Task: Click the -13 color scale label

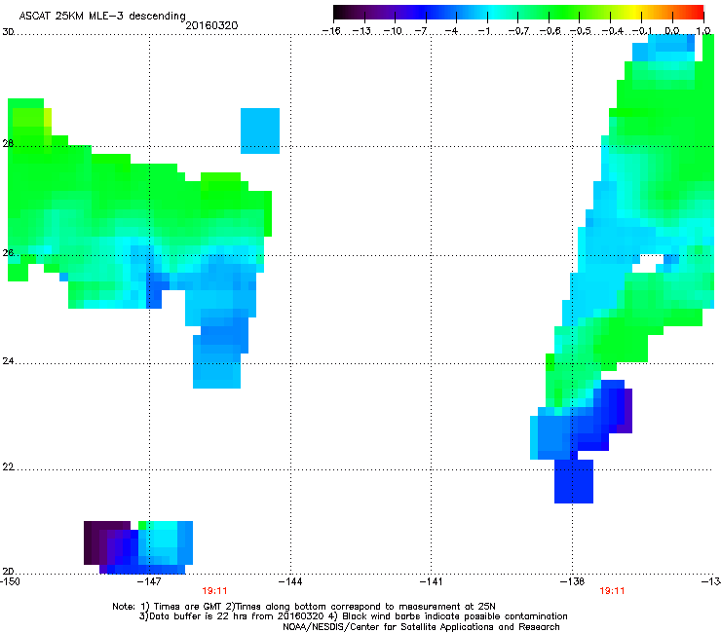Action: coord(361,31)
